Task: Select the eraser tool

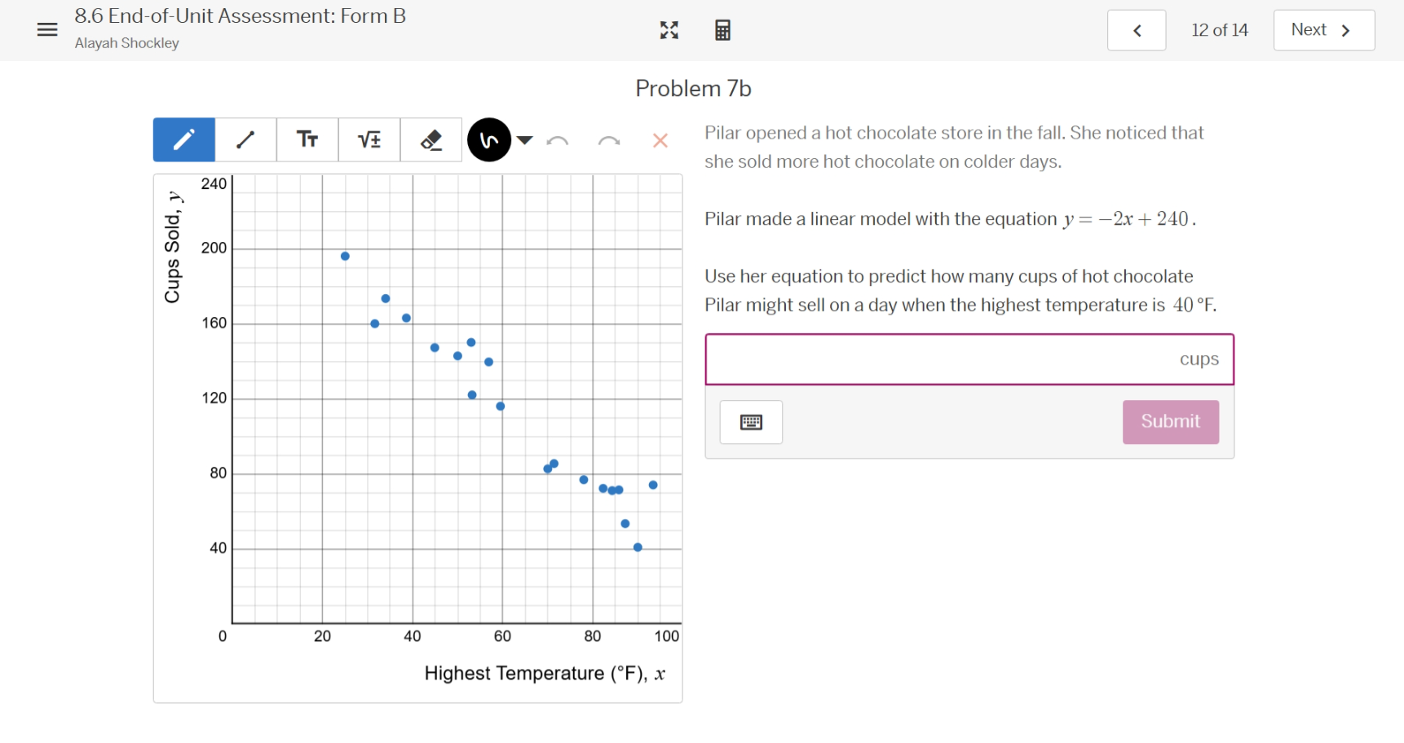Action: [x=430, y=139]
